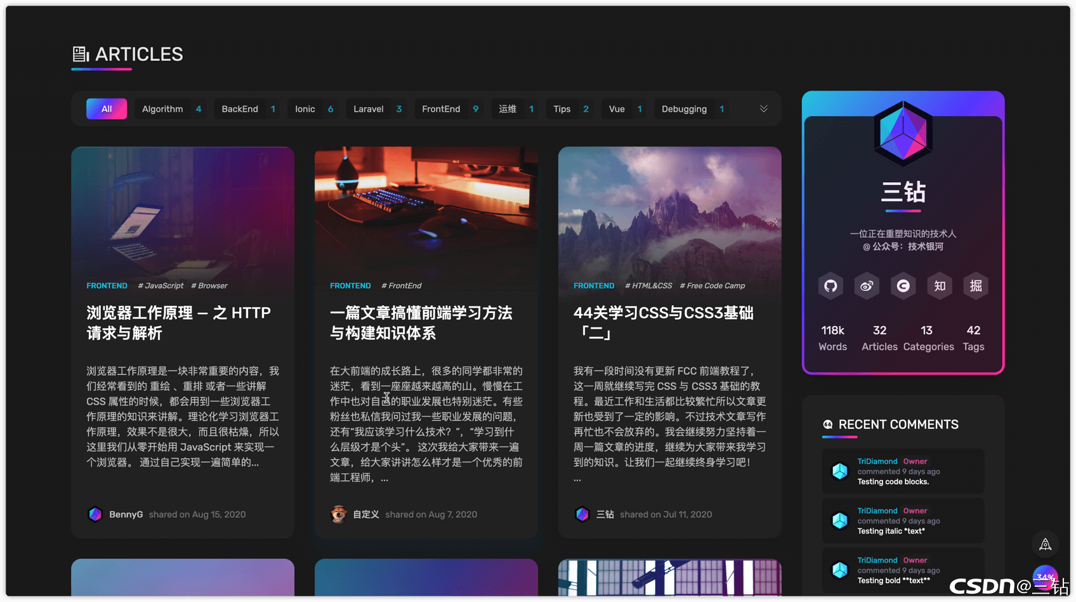
Task: Open the Zhihu 知 social icon
Action: click(x=940, y=286)
